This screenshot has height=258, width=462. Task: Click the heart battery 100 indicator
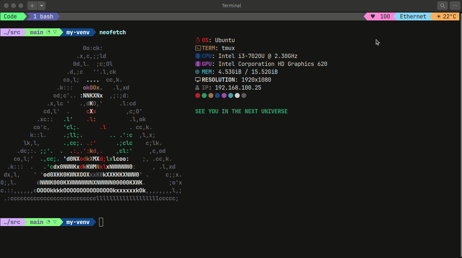click(380, 16)
